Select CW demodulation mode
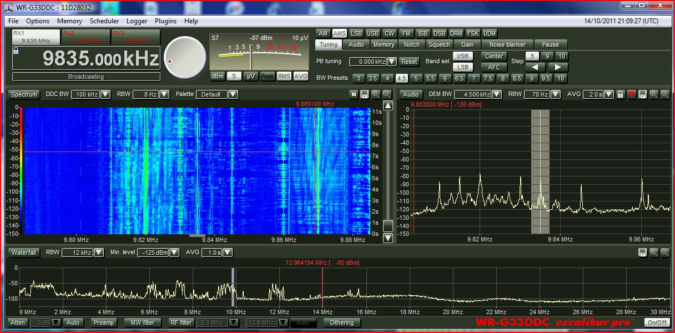The width and height of the screenshot is (675, 333). [x=390, y=33]
